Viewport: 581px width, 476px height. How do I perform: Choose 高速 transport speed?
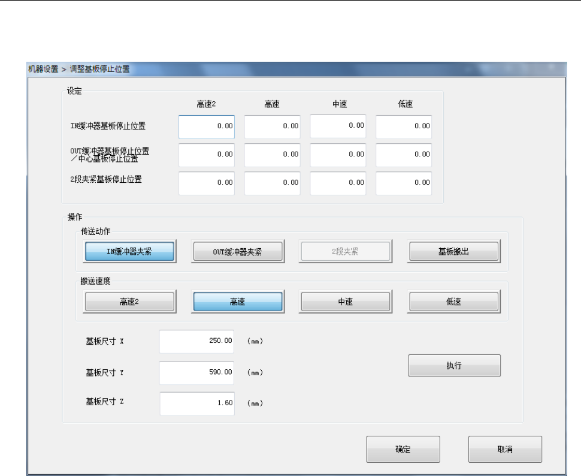(x=238, y=302)
